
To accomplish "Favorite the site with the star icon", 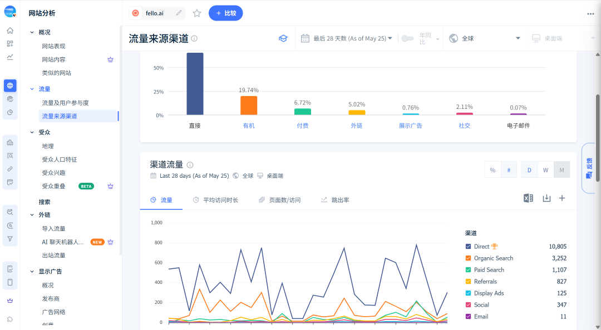I will [x=197, y=13].
